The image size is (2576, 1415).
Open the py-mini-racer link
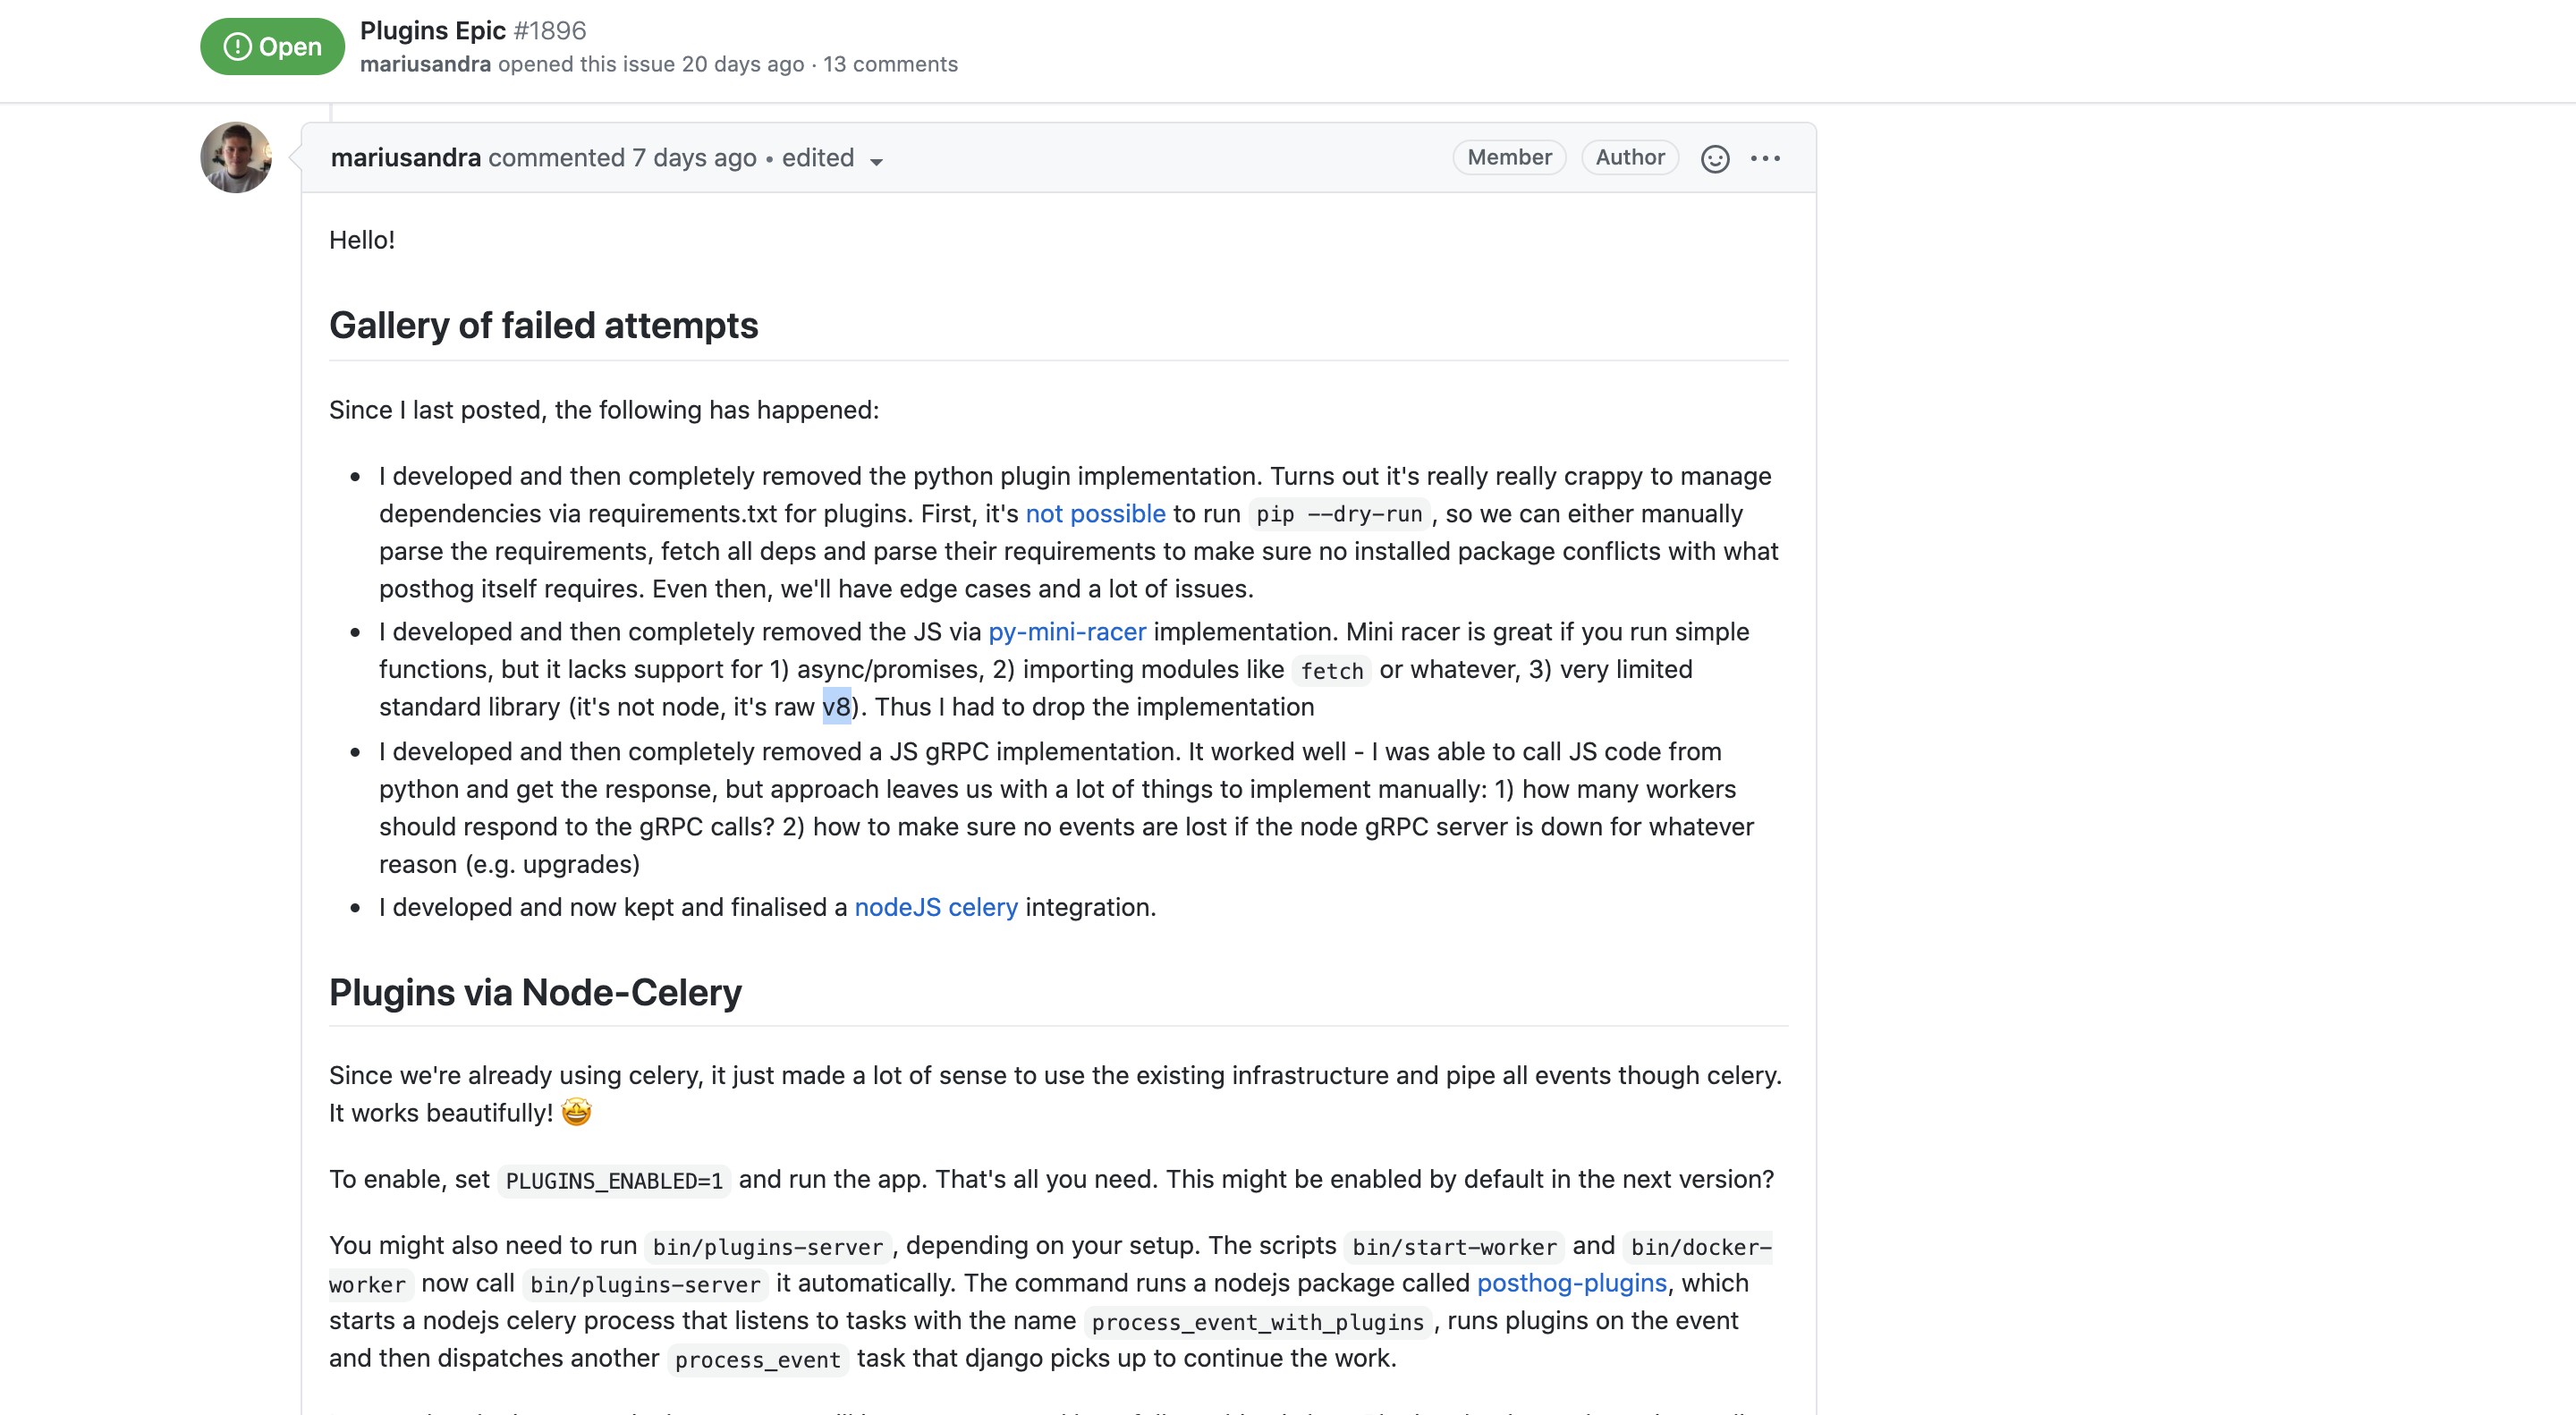(1067, 632)
